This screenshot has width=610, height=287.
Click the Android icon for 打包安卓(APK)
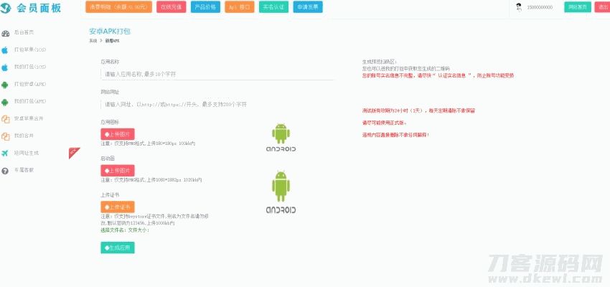click(x=5, y=85)
